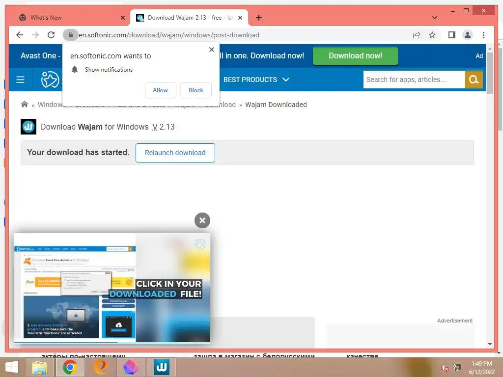Viewport: 503px width, 377px height.
Task: Open the Chrome profile avatar
Action: pos(468,35)
